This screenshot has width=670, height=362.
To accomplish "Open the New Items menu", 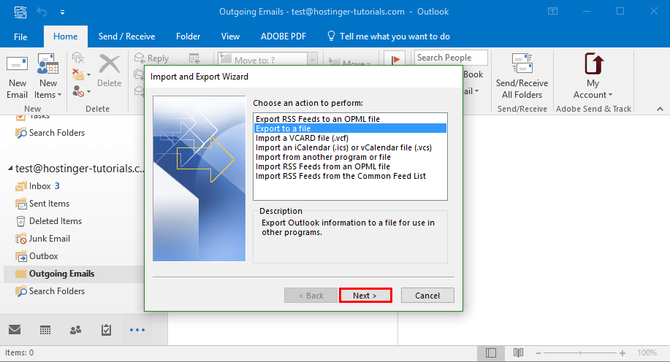I will coord(48,77).
